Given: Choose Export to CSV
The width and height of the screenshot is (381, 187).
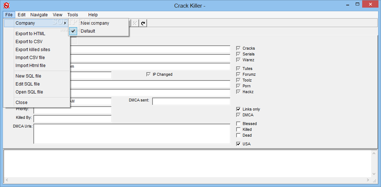Looking at the screenshot, I should click(x=37, y=42).
